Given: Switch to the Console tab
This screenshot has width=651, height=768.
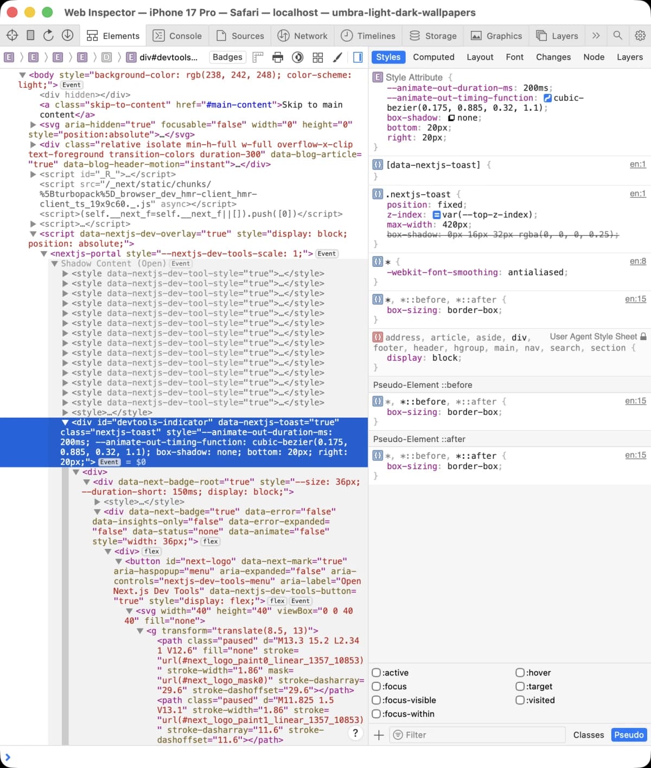Looking at the screenshot, I should (177, 36).
